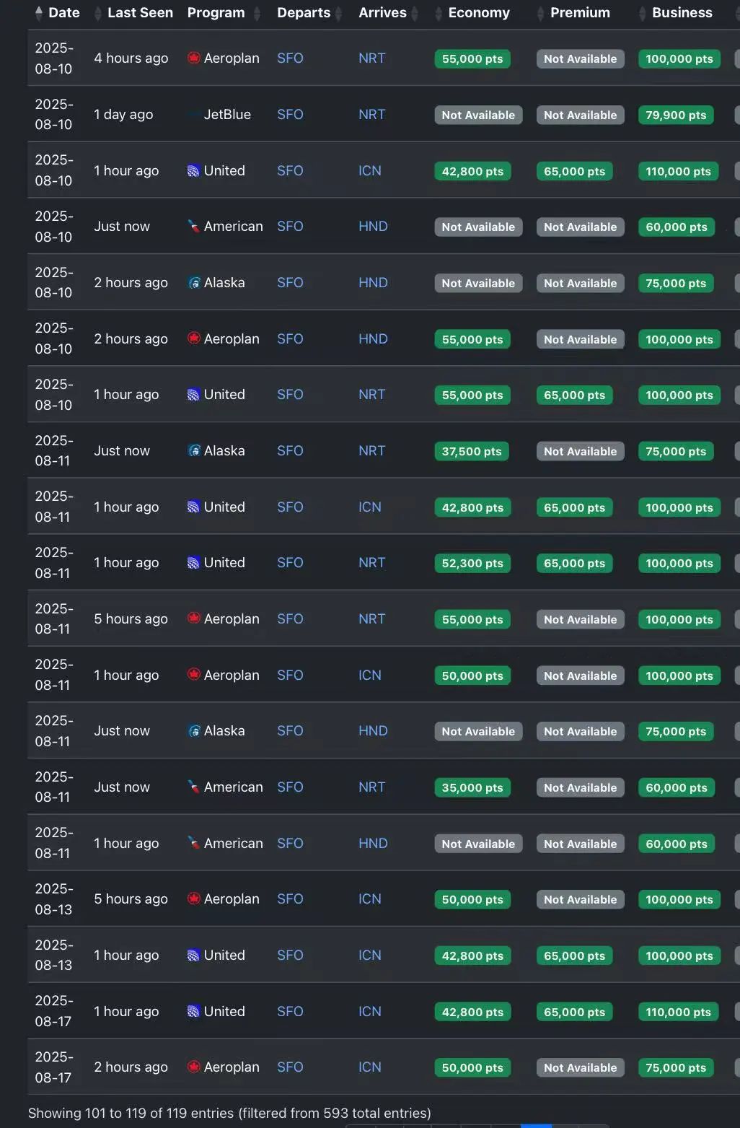Screen dimensions: 740x1128
Task: Select 65,000 pts premium badge in 08-13 row
Action: pos(574,956)
